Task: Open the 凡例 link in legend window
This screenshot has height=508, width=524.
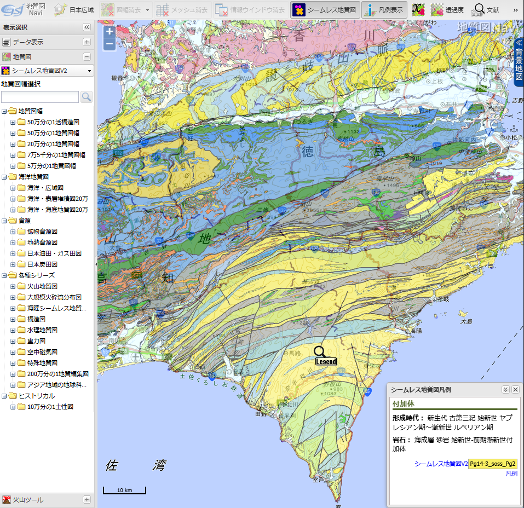Action: pyautogui.click(x=511, y=474)
